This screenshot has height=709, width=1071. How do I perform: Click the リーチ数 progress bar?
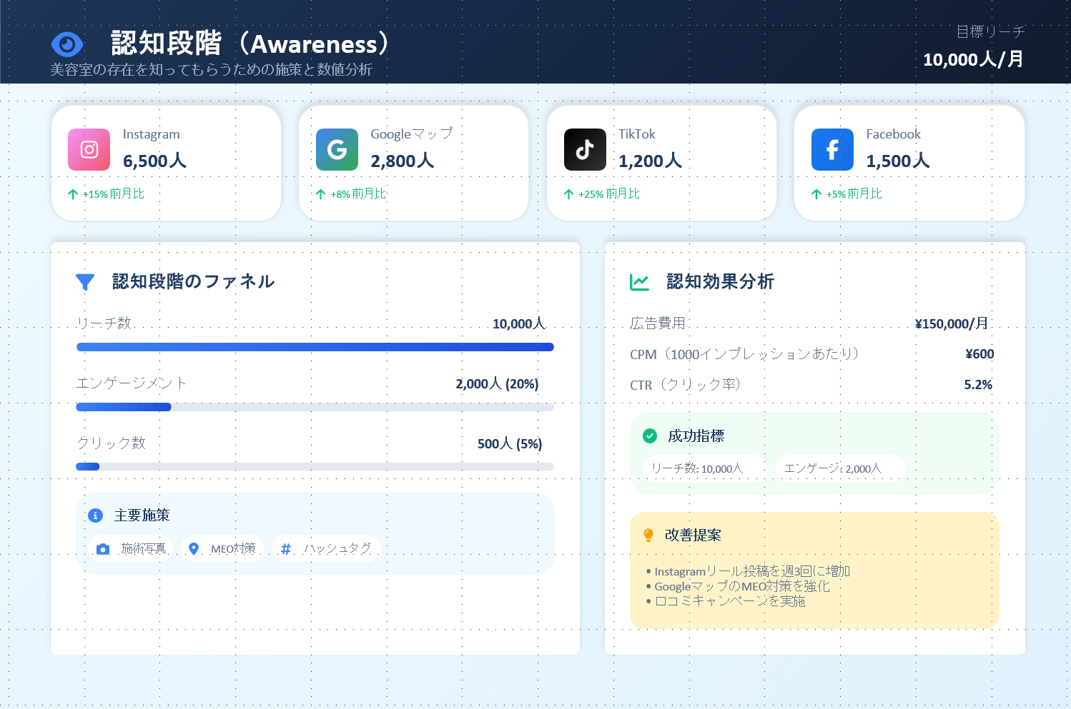pos(315,347)
